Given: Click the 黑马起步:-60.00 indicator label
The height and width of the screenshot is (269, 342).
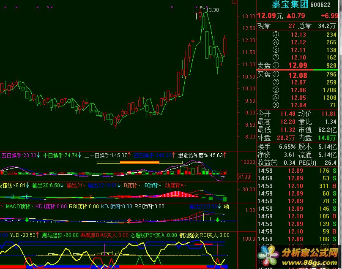Looking at the screenshot, I should tap(60, 235).
